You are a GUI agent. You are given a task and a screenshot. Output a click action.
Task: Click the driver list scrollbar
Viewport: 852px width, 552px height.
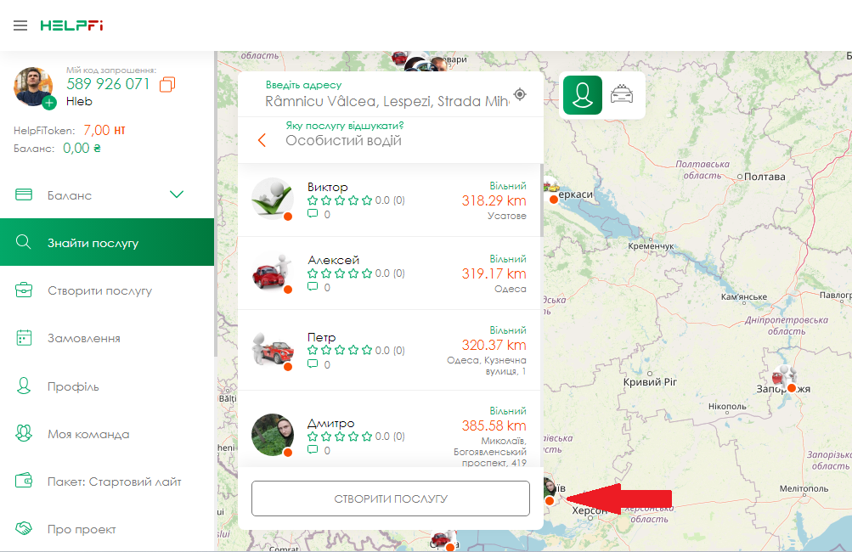pyautogui.click(x=541, y=195)
